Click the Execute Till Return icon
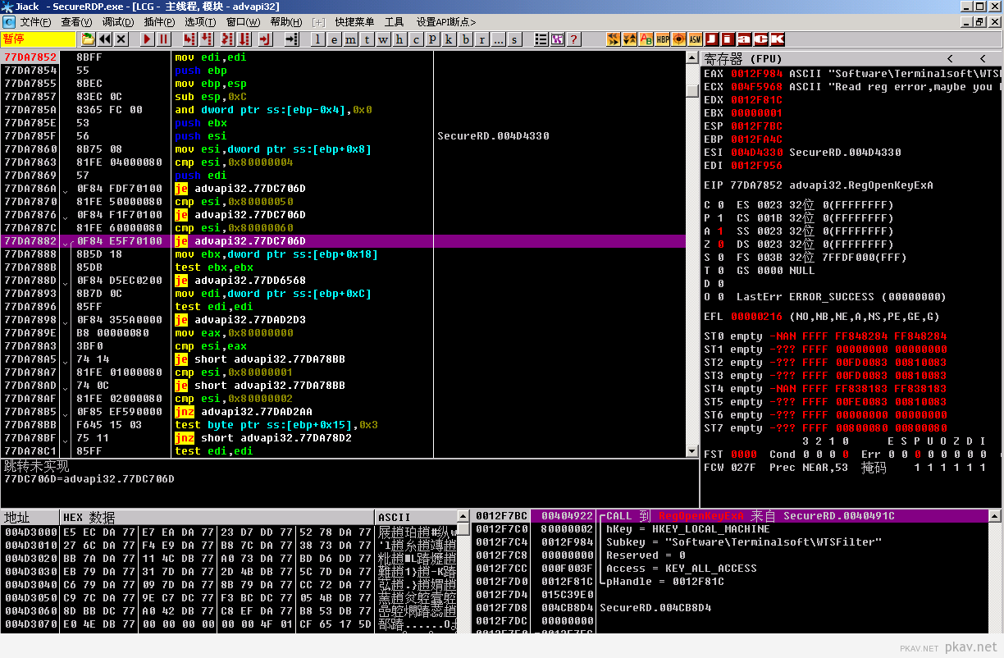 click(265, 39)
